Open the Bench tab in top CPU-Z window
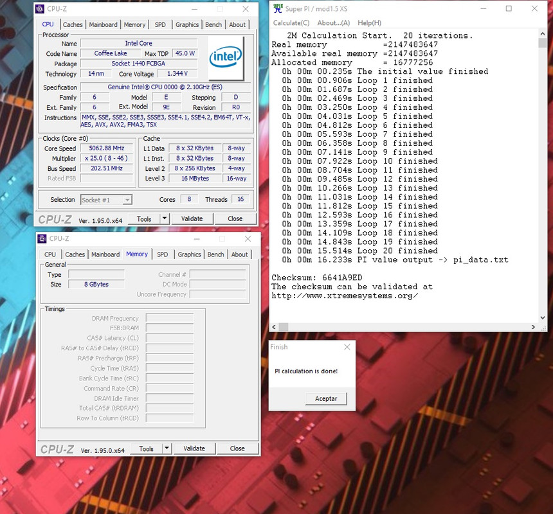The image size is (553, 514). (x=213, y=24)
